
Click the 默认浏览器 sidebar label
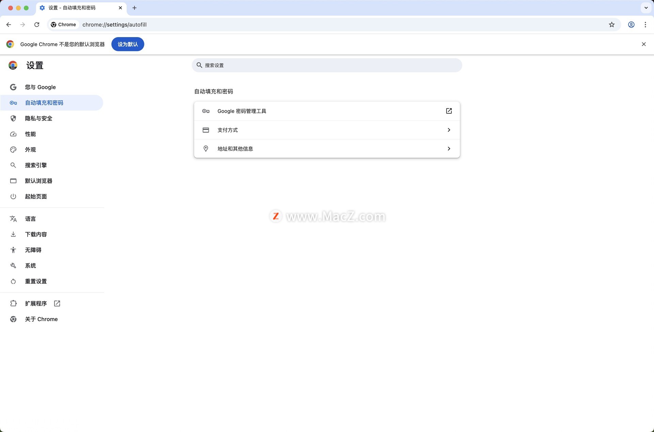(38, 181)
